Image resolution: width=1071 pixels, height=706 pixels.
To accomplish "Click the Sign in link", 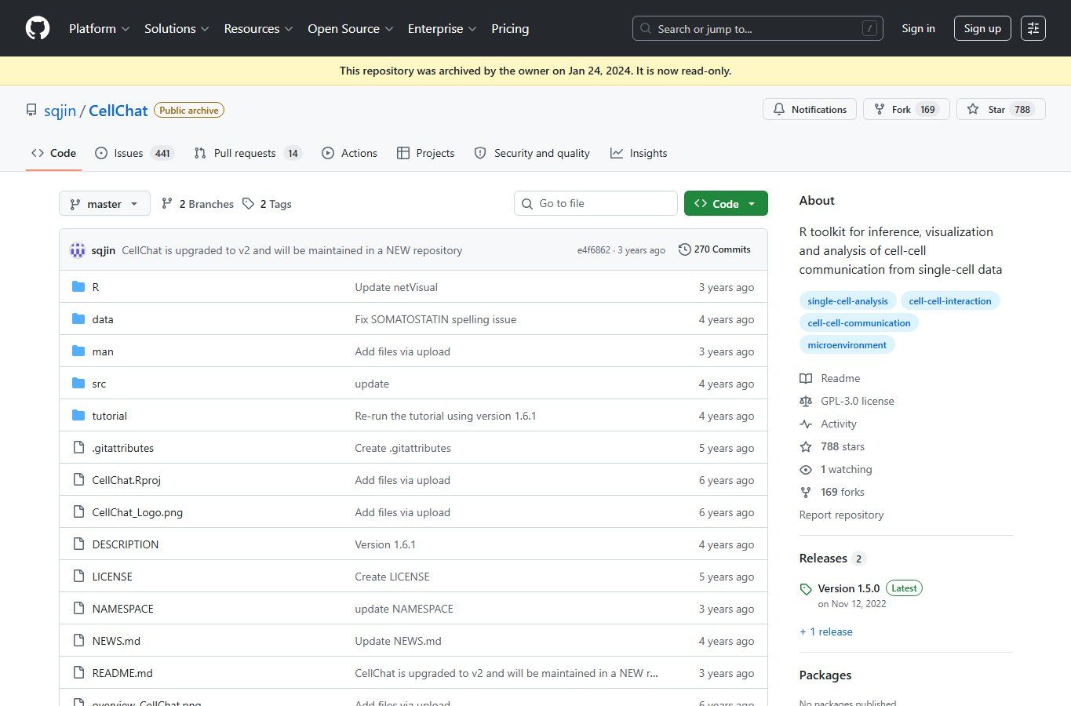I will 918,28.
